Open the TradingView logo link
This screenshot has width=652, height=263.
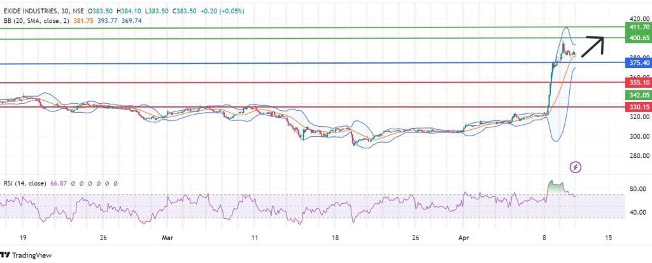tap(25, 255)
